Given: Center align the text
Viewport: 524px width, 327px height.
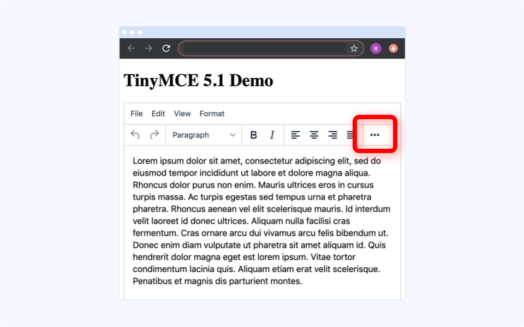Looking at the screenshot, I should click(314, 135).
